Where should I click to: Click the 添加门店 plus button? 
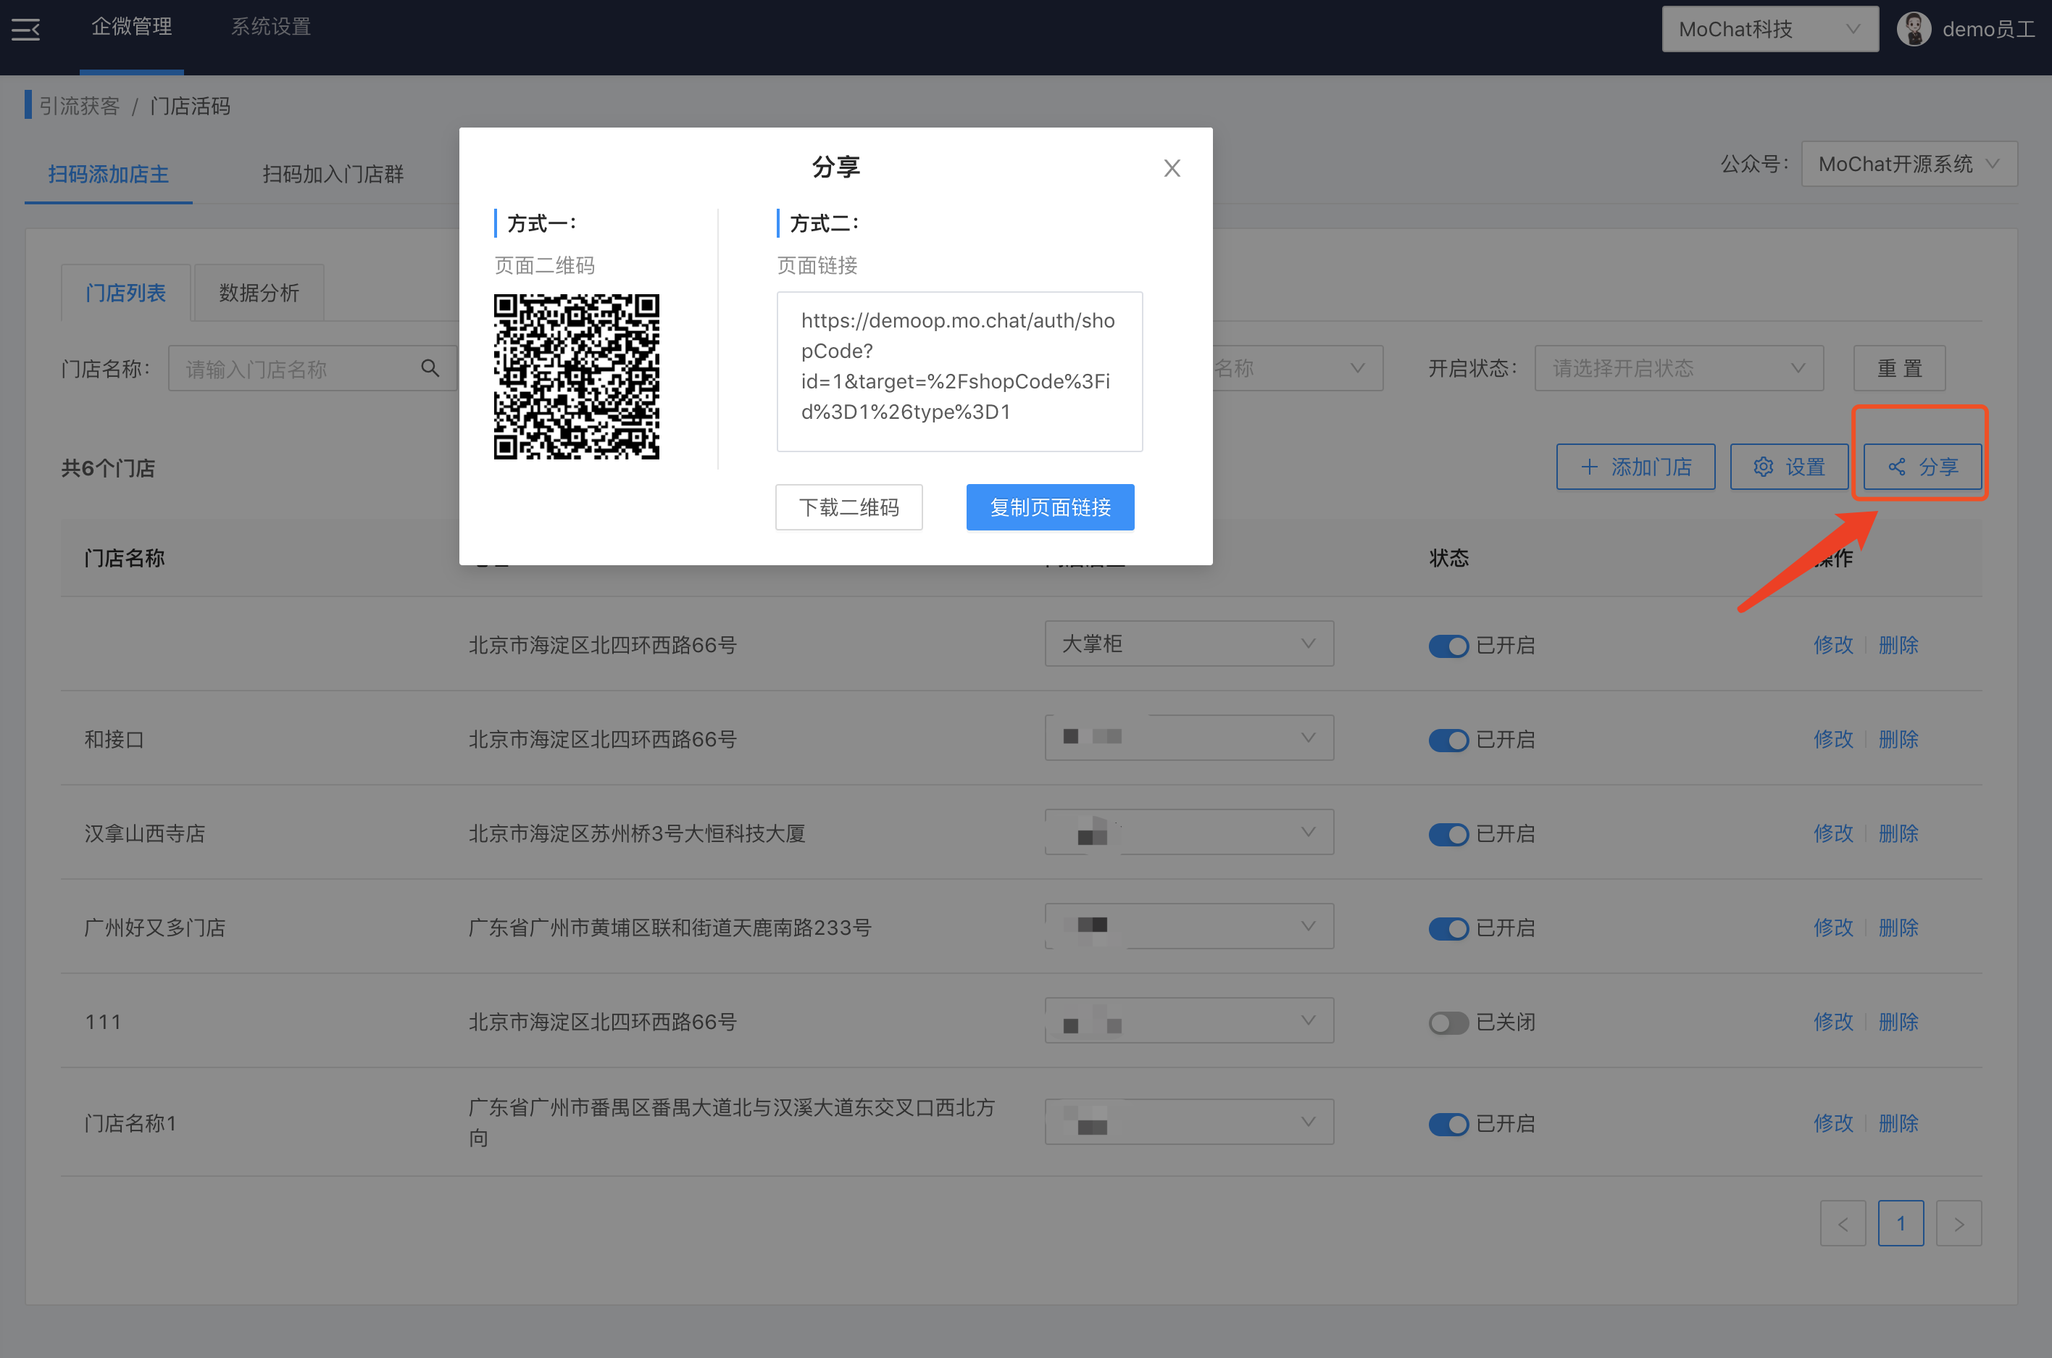point(1635,467)
